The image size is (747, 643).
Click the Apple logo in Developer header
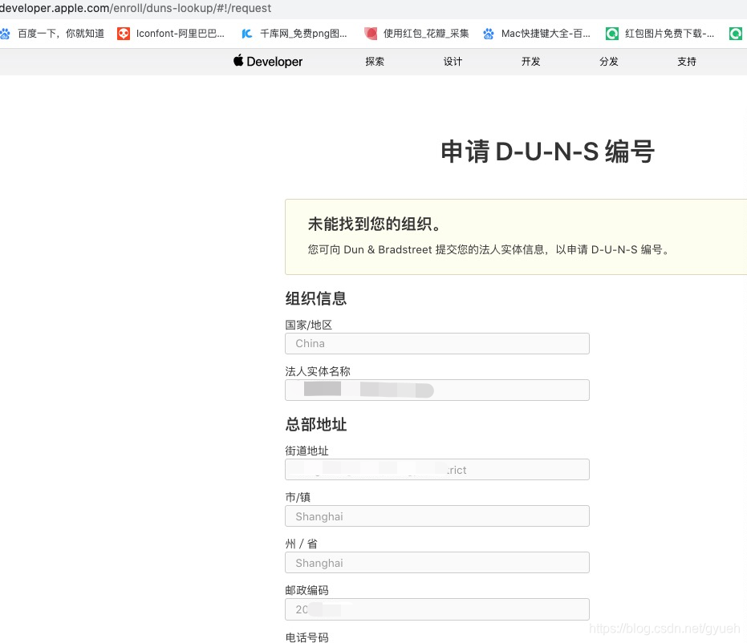238,60
